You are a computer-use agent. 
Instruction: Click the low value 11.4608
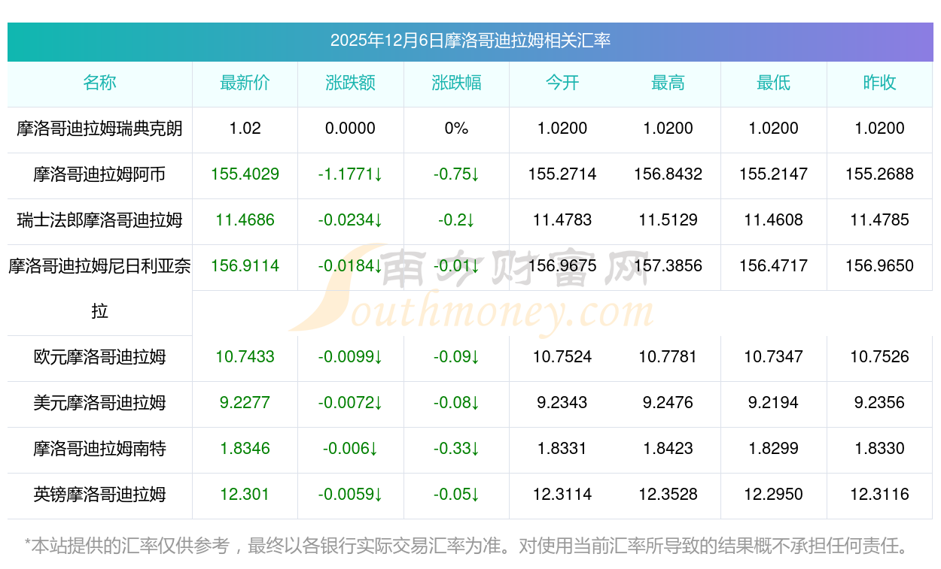click(774, 220)
